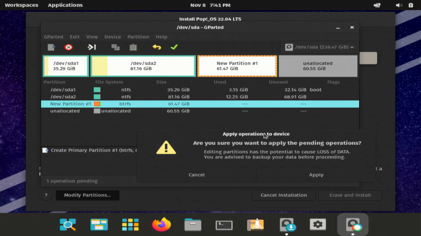Click the pending operation's create-partition icon
This screenshot has width=421, height=236.
[45, 150]
